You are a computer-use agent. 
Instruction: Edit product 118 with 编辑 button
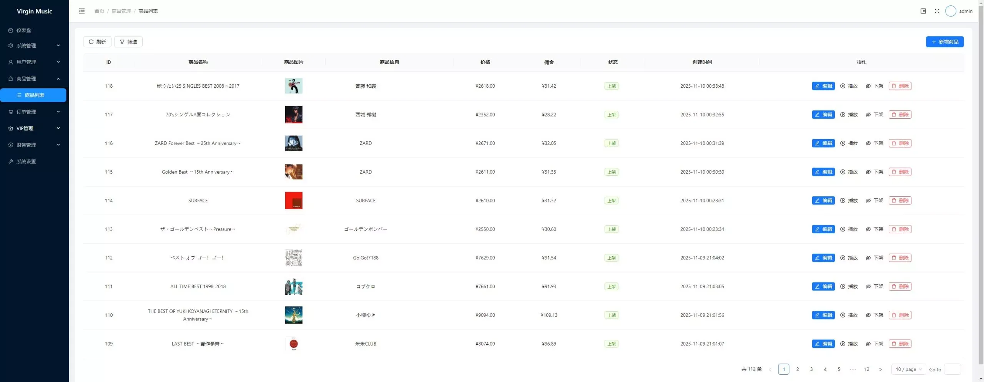(x=823, y=86)
